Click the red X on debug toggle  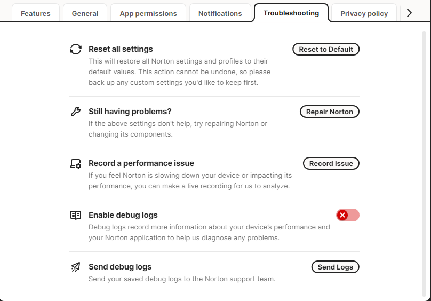342,215
